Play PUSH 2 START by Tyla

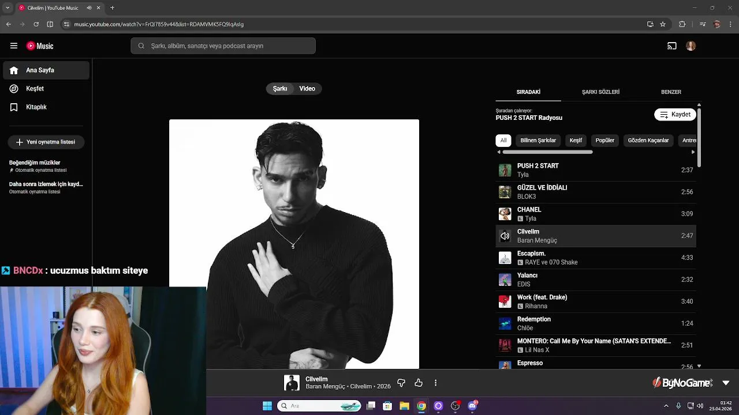tap(596, 170)
